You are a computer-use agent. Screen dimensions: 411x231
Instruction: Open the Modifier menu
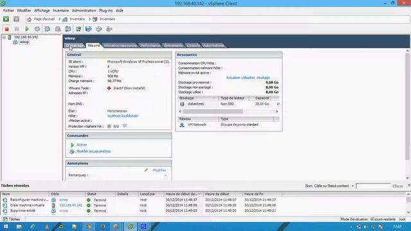click(24, 10)
